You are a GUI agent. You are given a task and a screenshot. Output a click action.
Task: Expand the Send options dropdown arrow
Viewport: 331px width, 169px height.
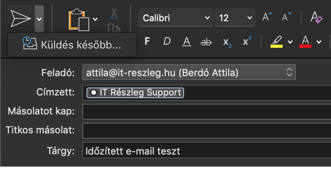click(x=39, y=19)
